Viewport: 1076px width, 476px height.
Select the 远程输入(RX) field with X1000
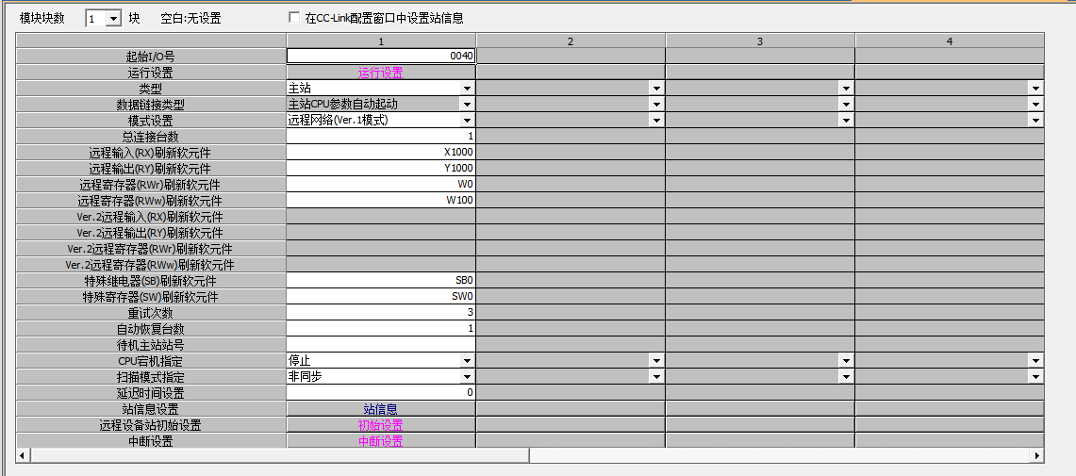click(380, 152)
